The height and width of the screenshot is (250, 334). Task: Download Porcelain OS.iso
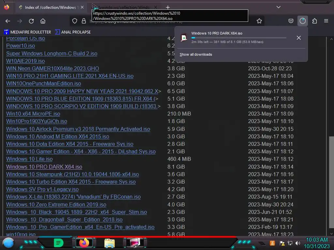tap(25, 38)
